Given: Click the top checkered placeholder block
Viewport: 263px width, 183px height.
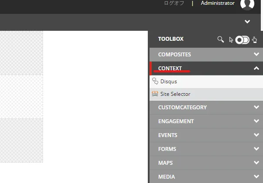Looking at the screenshot, I should click(x=21, y=53).
